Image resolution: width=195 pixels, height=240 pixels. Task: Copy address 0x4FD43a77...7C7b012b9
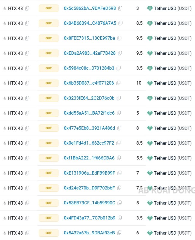[x=120, y=218]
